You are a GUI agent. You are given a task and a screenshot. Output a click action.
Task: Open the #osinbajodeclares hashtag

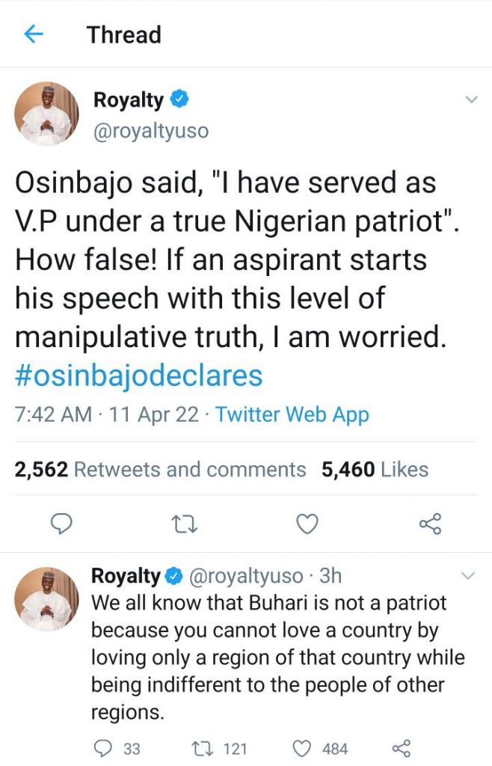click(x=138, y=375)
